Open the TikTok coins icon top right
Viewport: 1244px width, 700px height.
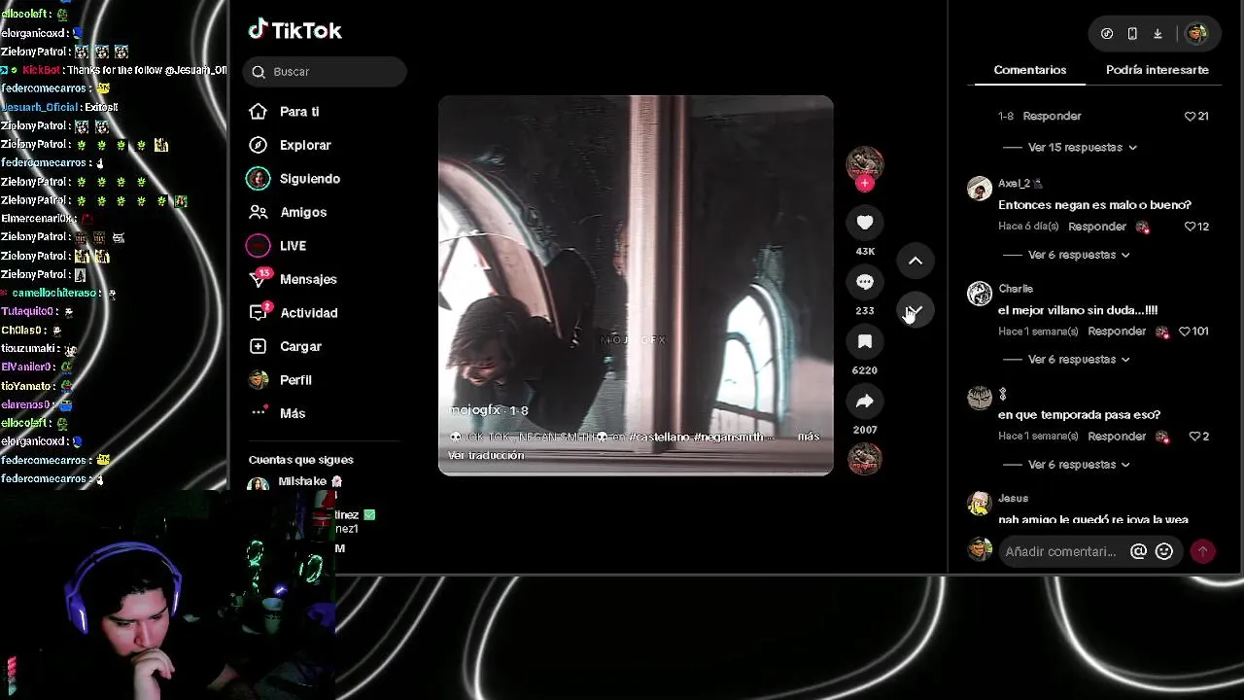coord(1107,33)
